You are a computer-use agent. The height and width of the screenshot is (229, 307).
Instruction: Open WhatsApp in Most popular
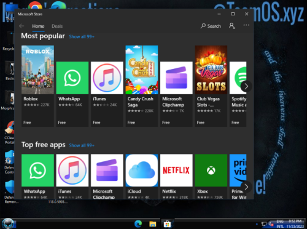72,94
